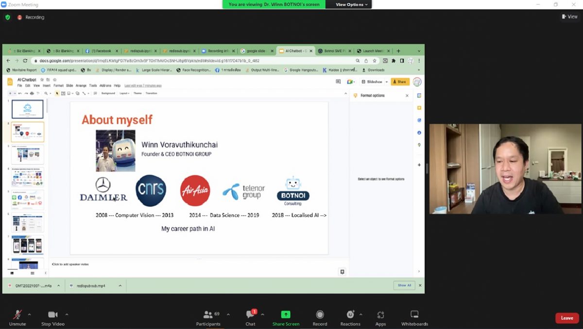Open the Participants panel

click(208, 318)
